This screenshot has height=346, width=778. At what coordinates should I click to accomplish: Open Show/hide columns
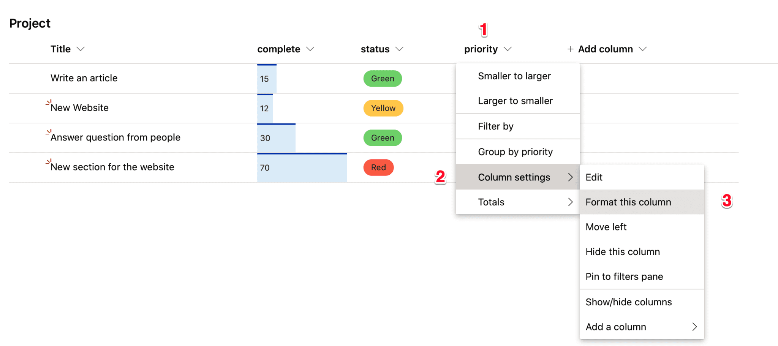click(x=629, y=302)
